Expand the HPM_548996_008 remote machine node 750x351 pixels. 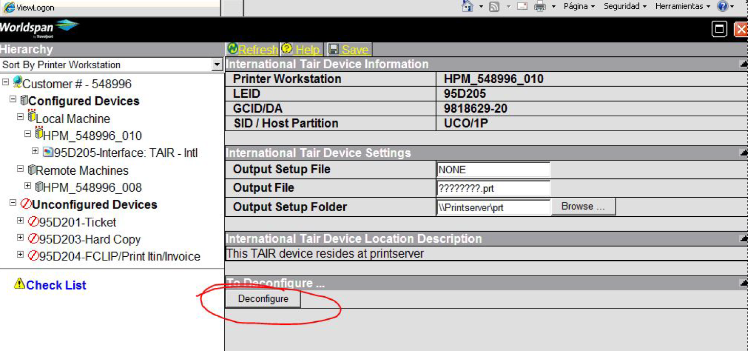28,186
